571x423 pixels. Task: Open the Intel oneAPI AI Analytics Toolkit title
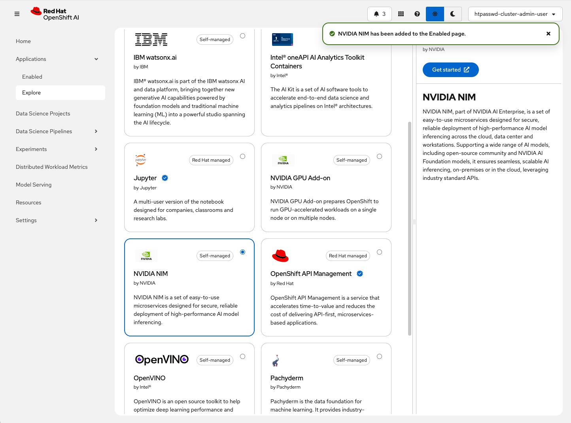click(x=318, y=62)
